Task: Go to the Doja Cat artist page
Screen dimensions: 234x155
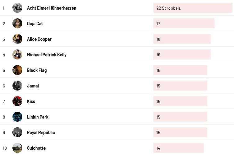Action: [x=35, y=24]
